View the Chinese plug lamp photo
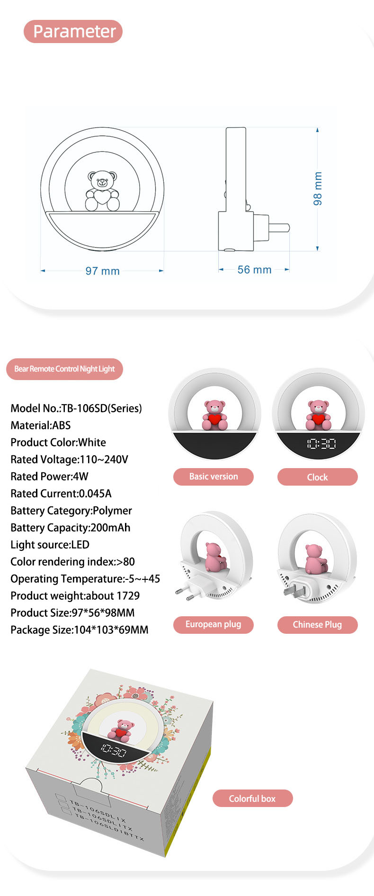This screenshot has width=374, height=896. (x=317, y=558)
